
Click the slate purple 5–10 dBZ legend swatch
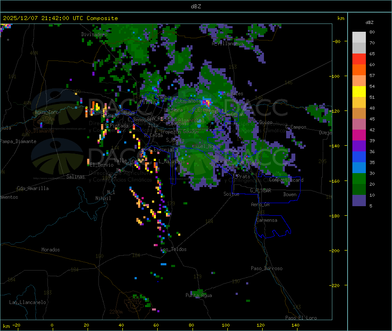pyautogui.click(x=359, y=200)
